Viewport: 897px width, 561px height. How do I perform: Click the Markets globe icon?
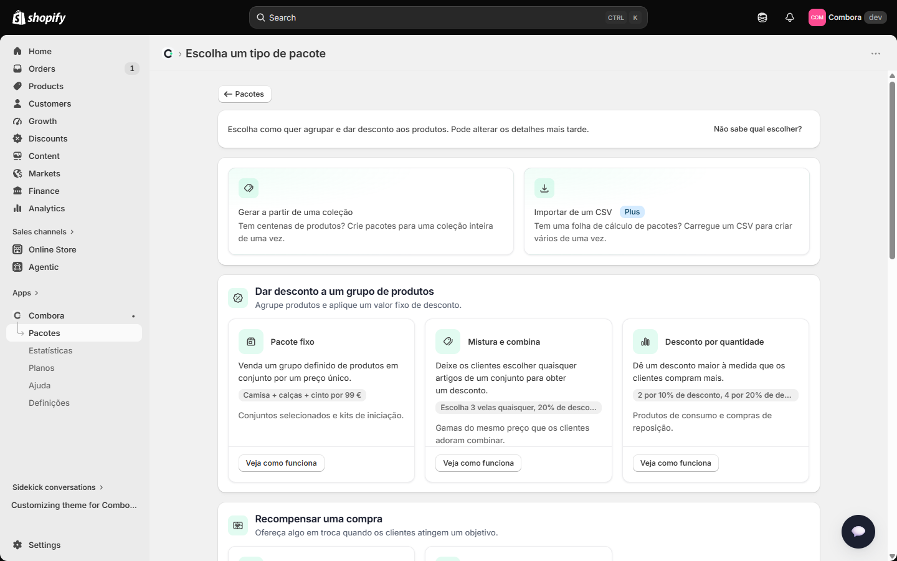coord(17,173)
